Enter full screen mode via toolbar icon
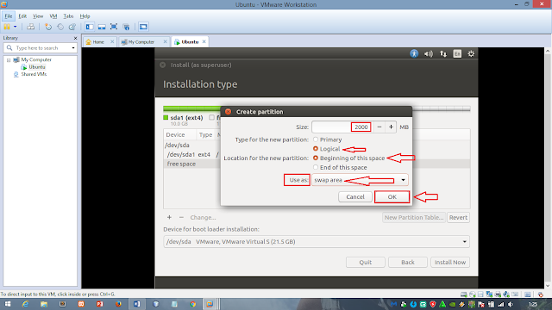This screenshot has height=310, width=552. click(114, 27)
